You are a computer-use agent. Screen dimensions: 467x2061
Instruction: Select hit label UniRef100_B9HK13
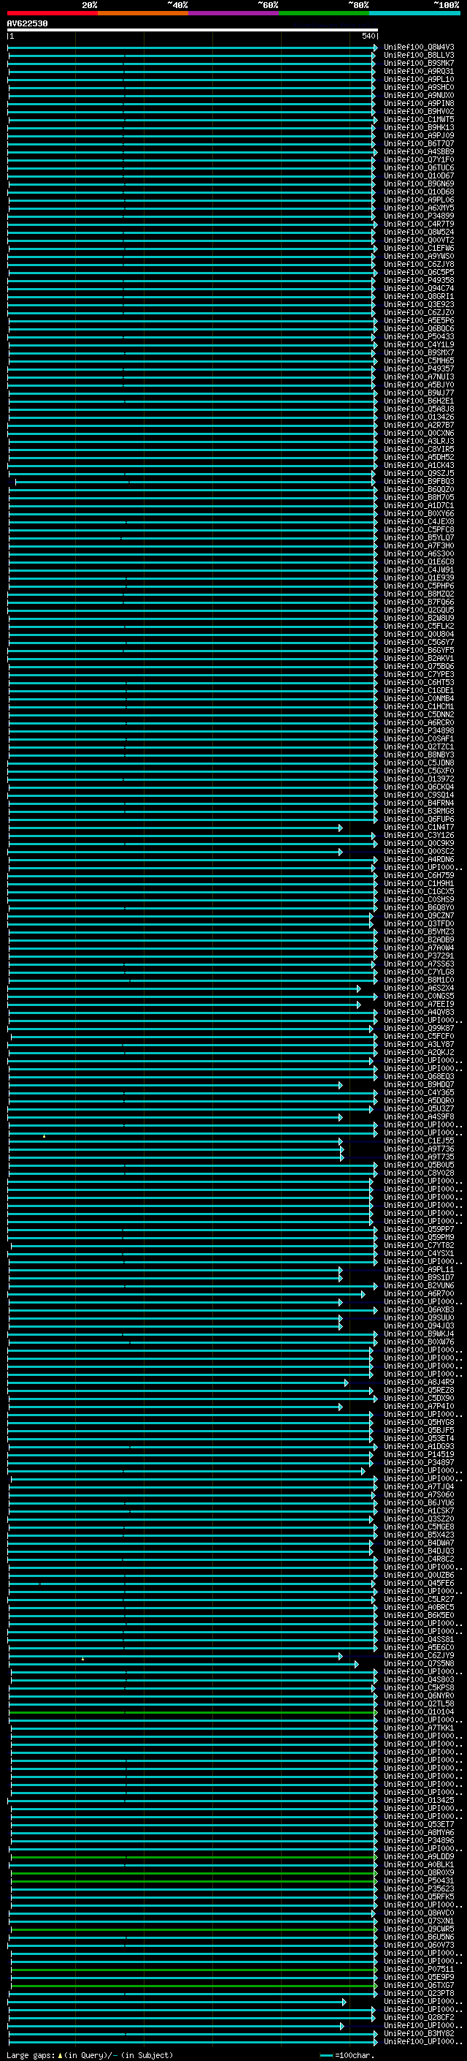[x=419, y=127]
